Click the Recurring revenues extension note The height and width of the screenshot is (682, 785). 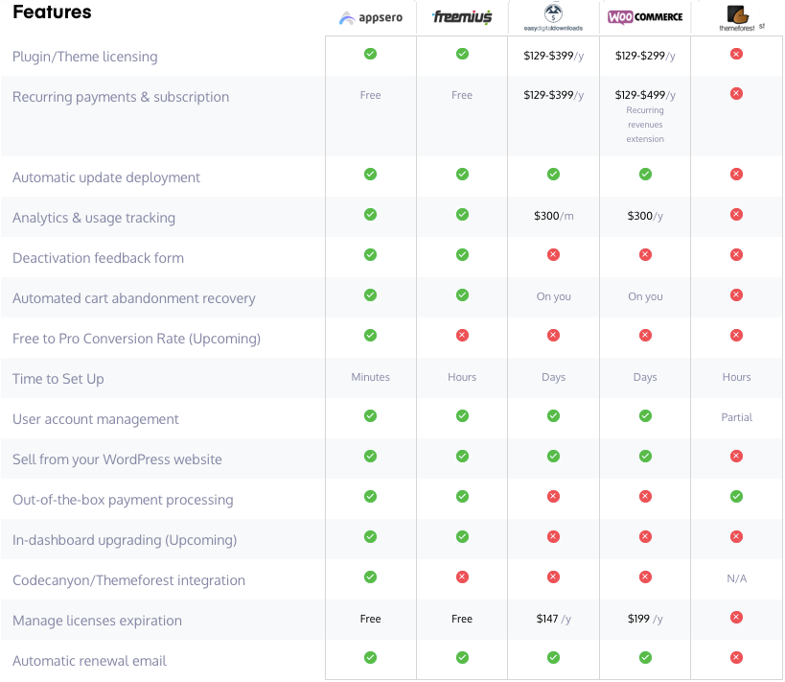[x=645, y=125]
